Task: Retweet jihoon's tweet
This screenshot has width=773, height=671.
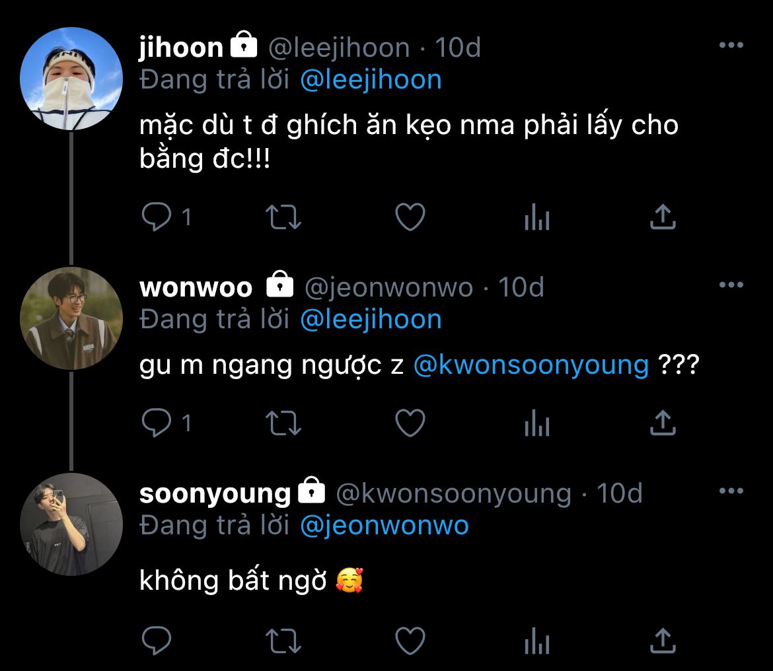Action: [x=283, y=217]
